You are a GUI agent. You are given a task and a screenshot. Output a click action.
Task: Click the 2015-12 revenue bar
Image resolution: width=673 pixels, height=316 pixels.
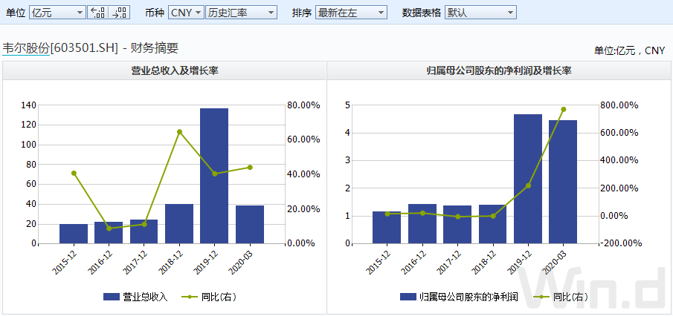pos(74,234)
